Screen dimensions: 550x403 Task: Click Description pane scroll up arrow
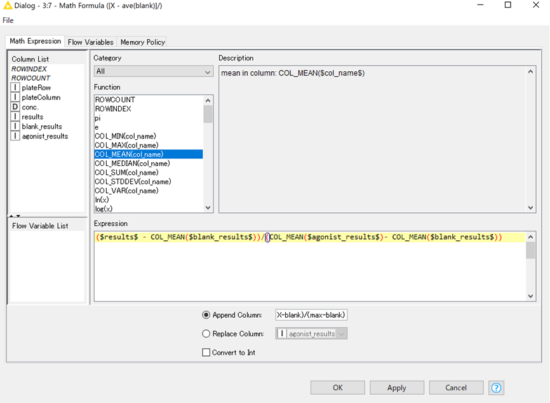[x=530, y=72]
